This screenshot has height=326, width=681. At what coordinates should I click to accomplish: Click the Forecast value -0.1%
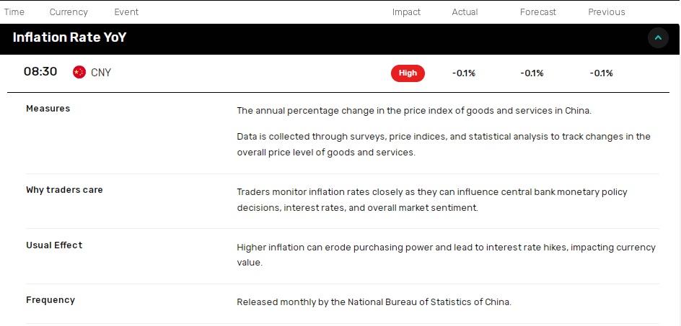coord(532,73)
